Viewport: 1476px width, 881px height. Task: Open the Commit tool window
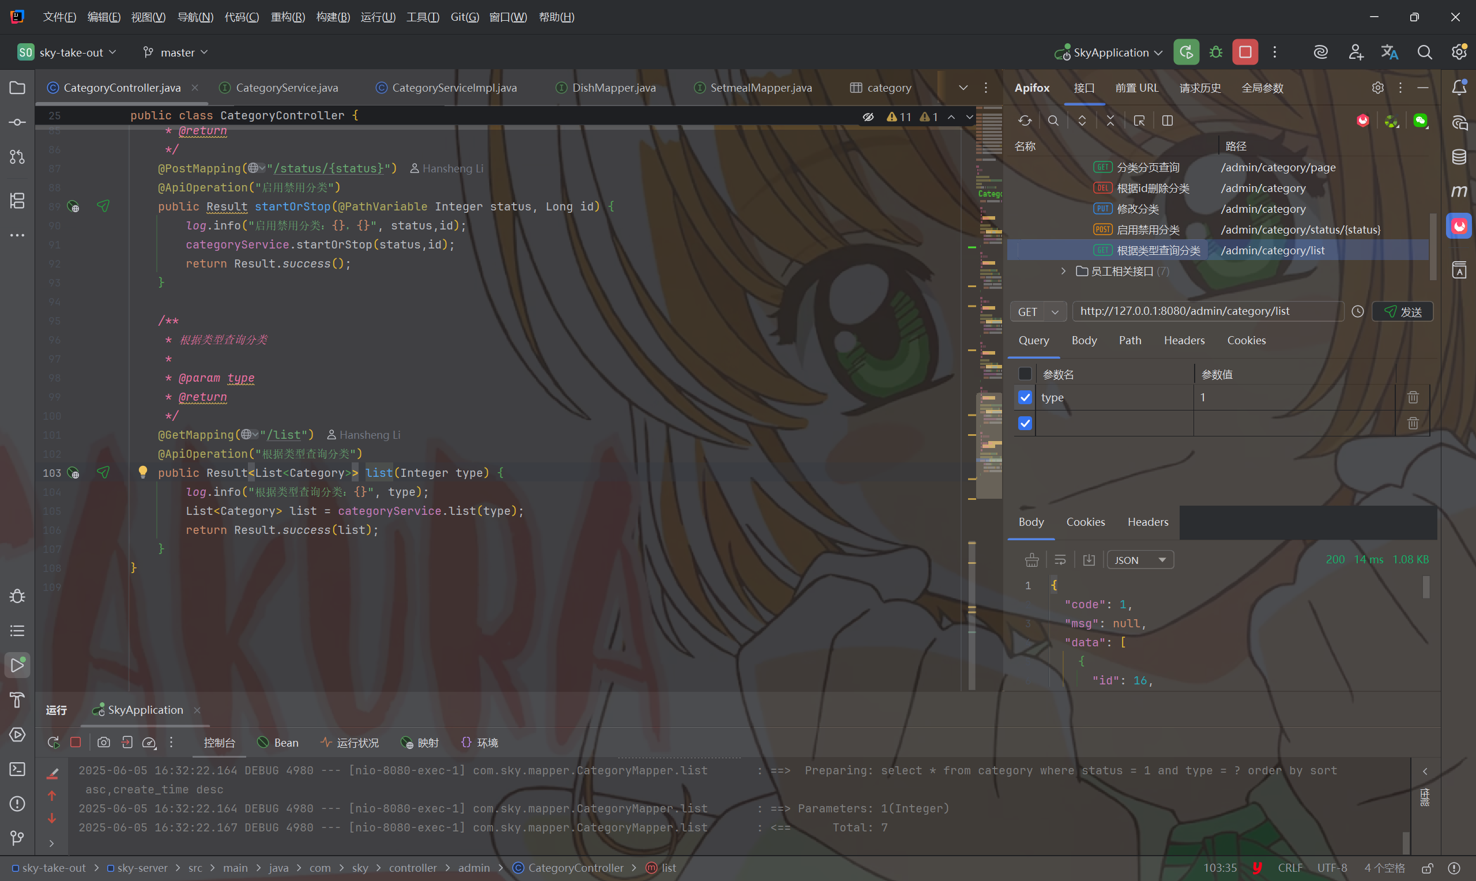[x=17, y=122]
